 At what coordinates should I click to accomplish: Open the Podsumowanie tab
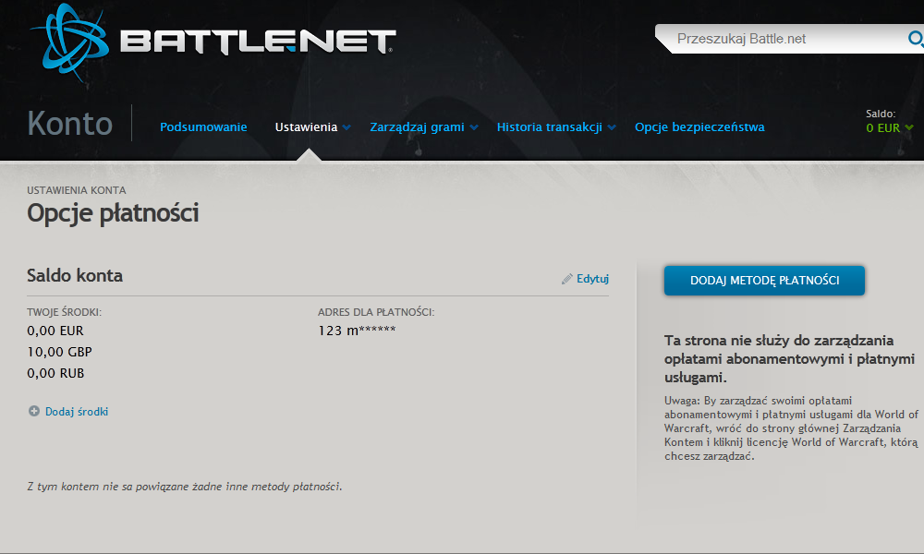(x=203, y=127)
